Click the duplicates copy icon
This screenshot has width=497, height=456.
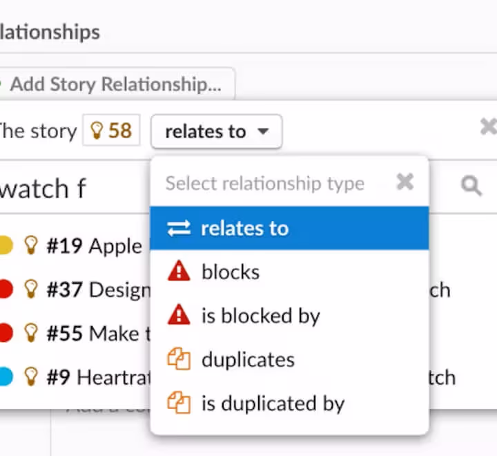tap(179, 359)
